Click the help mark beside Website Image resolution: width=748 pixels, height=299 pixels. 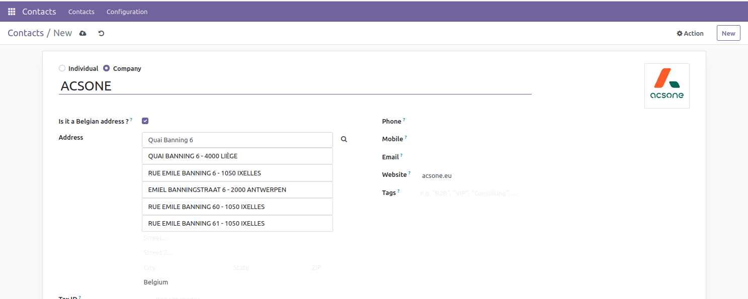[409, 173]
